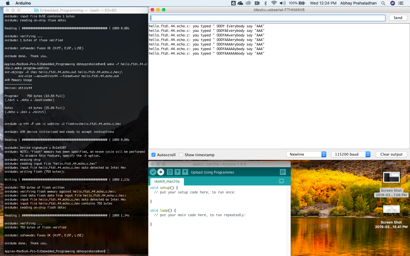410x256 pixels.
Task: Click 'Screen Shot 2019-03...15.41 PM' file label
Action: coord(391,225)
